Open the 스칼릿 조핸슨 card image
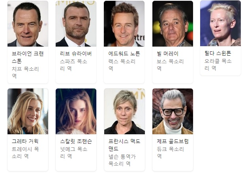This screenshot has height=173, width=242. coord(76,111)
